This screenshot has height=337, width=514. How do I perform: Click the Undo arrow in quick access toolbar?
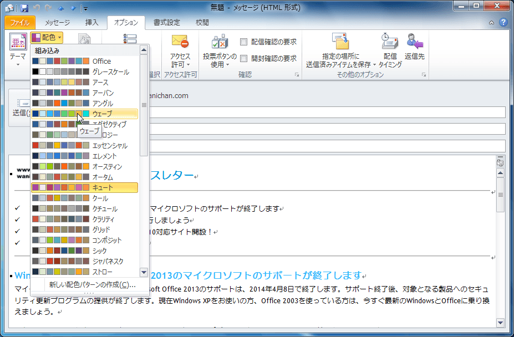(x=37, y=8)
